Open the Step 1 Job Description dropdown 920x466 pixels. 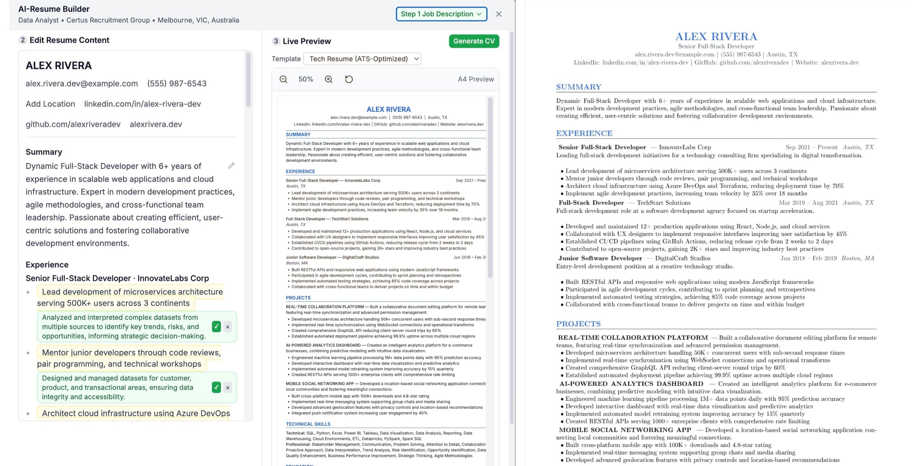pos(441,14)
